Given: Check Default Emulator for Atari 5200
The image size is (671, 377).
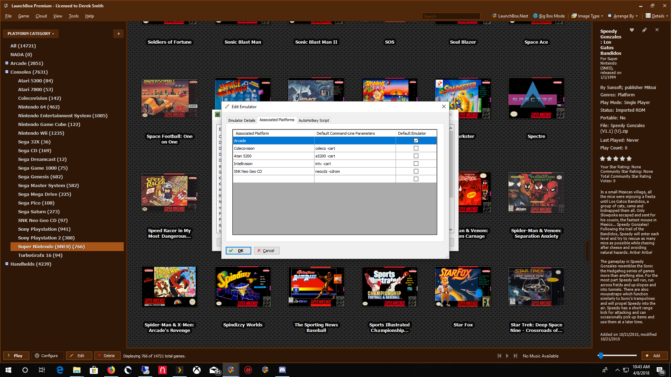Looking at the screenshot, I should (x=416, y=156).
